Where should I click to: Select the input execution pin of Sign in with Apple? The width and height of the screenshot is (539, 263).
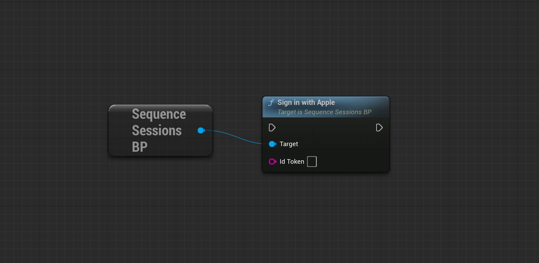(x=272, y=128)
